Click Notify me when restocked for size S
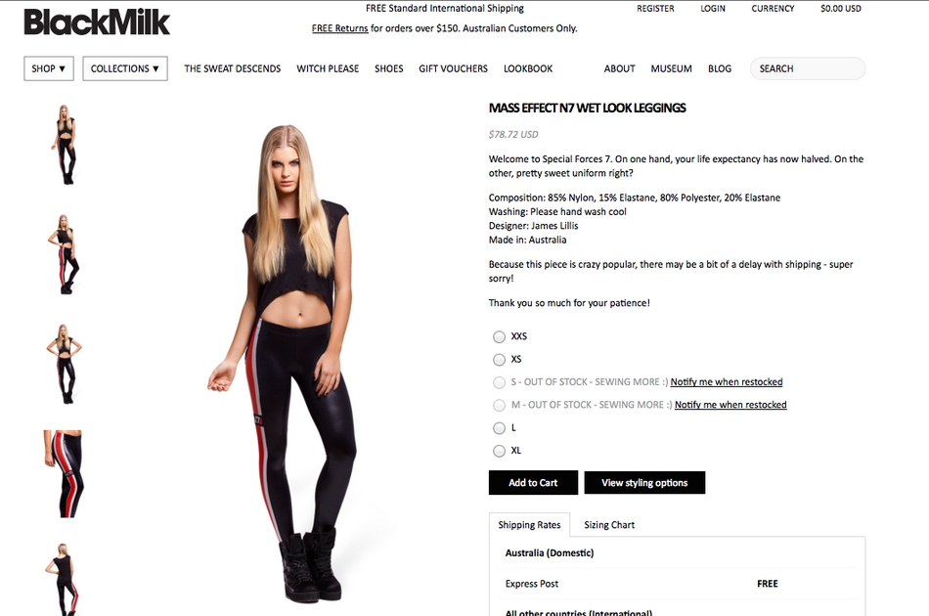929x616 pixels. tap(727, 382)
